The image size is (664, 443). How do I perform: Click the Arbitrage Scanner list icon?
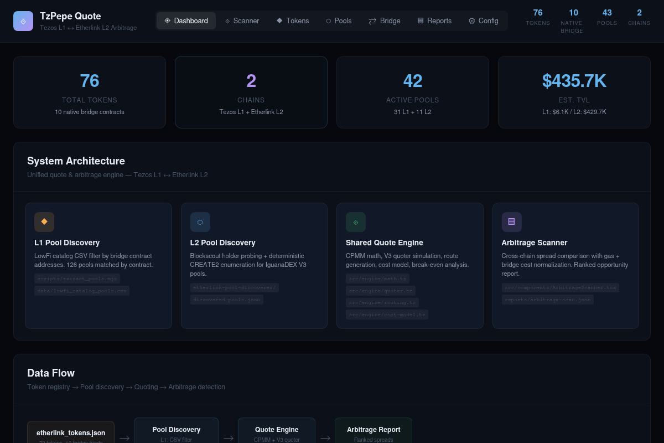tap(512, 222)
